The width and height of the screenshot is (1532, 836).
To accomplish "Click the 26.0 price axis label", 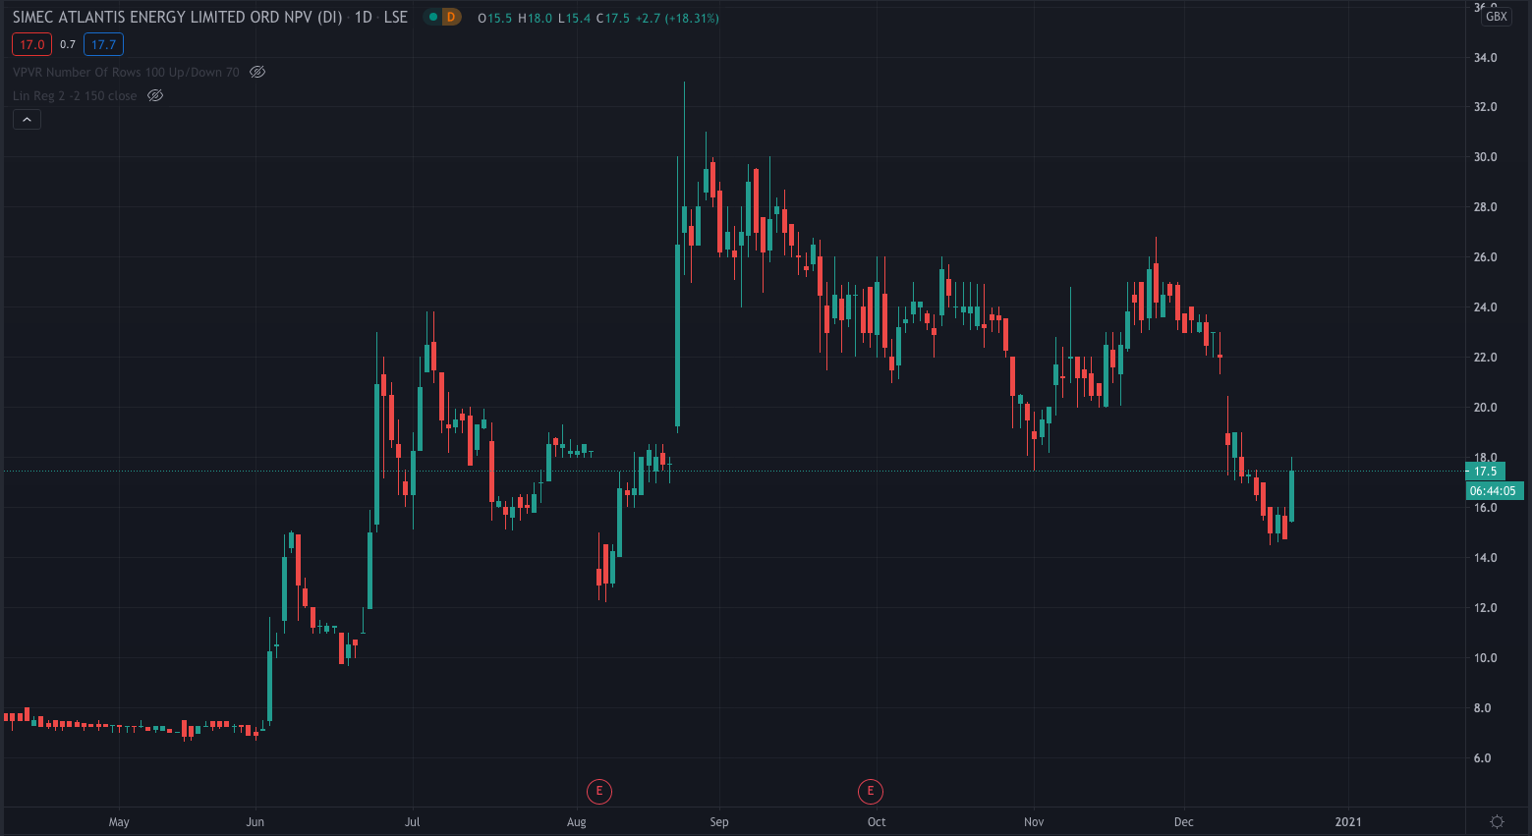I will (x=1485, y=257).
